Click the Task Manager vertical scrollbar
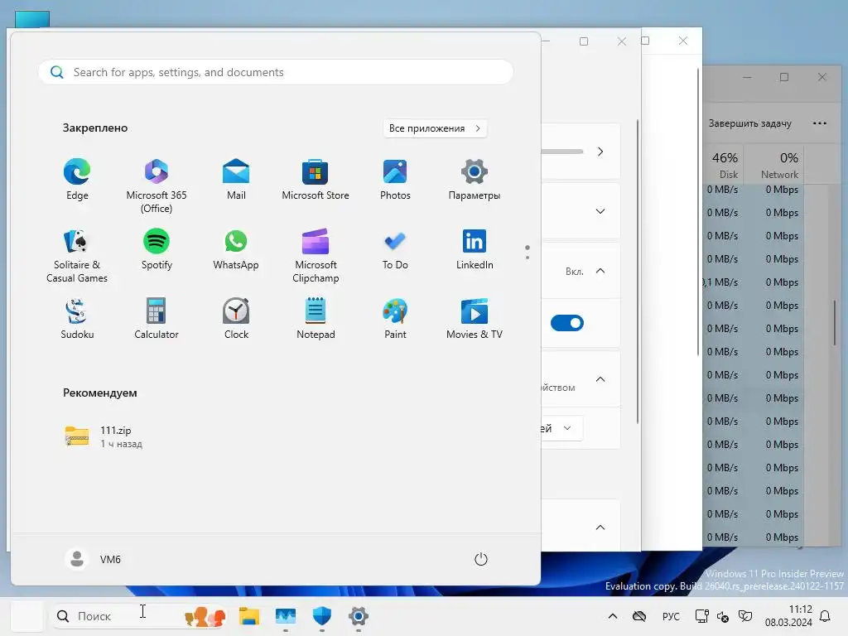Screen dimensions: 848x636 pyautogui.click(x=836, y=322)
